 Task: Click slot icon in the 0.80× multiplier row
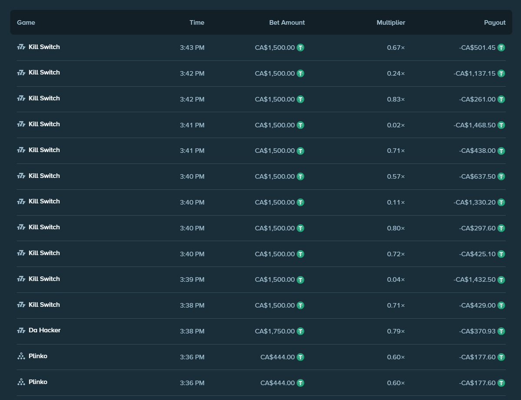tap(21, 227)
